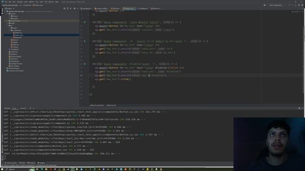The height and width of the screenshot is (171, 305).
Task: Click 'callback for it()' breadcrumb below editor
Action: (x=111, y=105)
